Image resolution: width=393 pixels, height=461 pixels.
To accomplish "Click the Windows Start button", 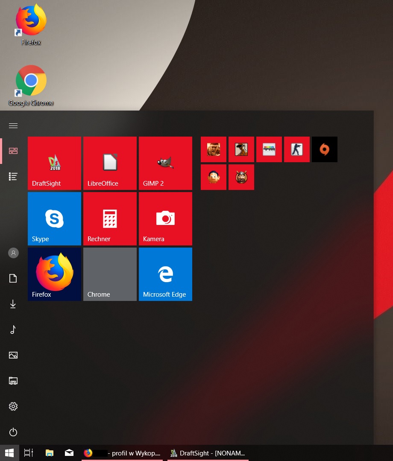I will [x=9, y=453].
